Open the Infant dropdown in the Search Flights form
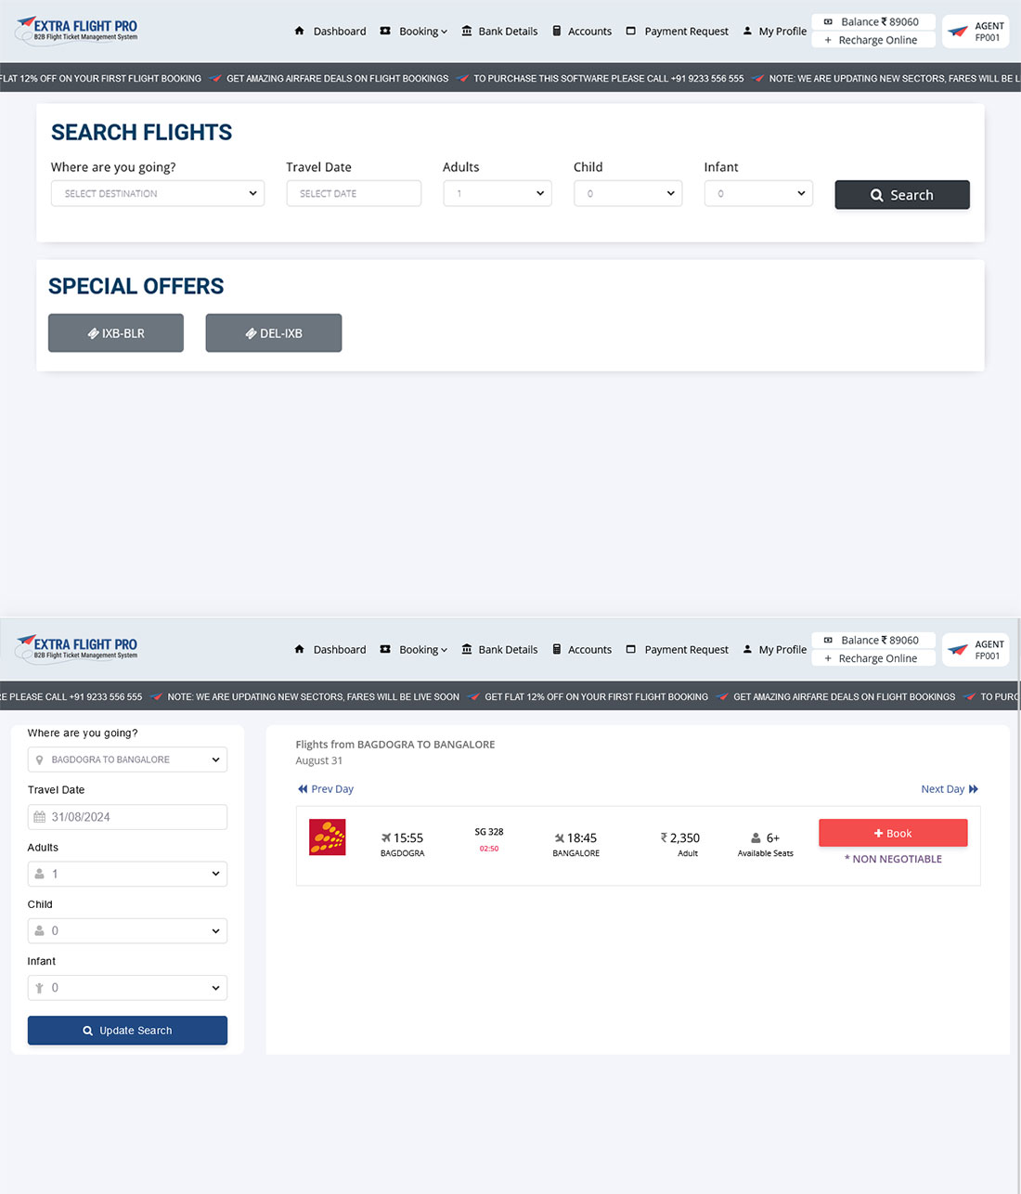This screenshot has height=1194, width=1021. 758,193
